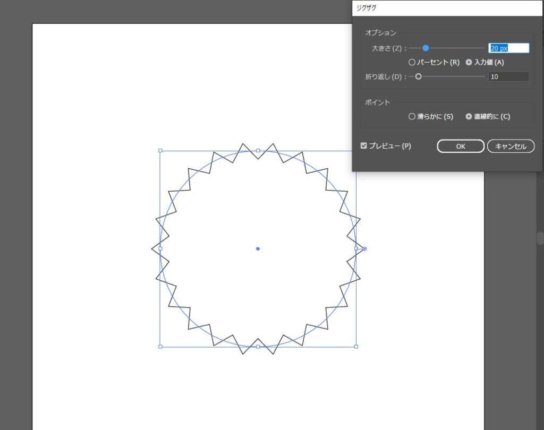Click the ジグザグ dialog title bar
This screenshot has width=544, height=430.
tap(447, 8)
